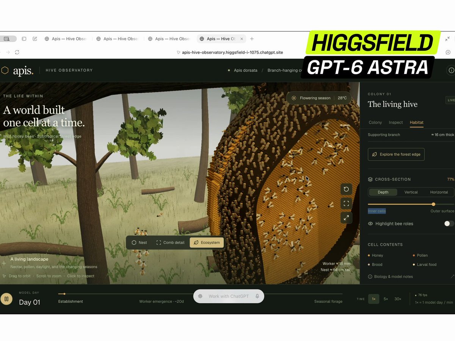Viewport: 455px width, 341px height.
Task: Click the ChatGPT logo icon in prompt bar
Action: pos(200,296)
